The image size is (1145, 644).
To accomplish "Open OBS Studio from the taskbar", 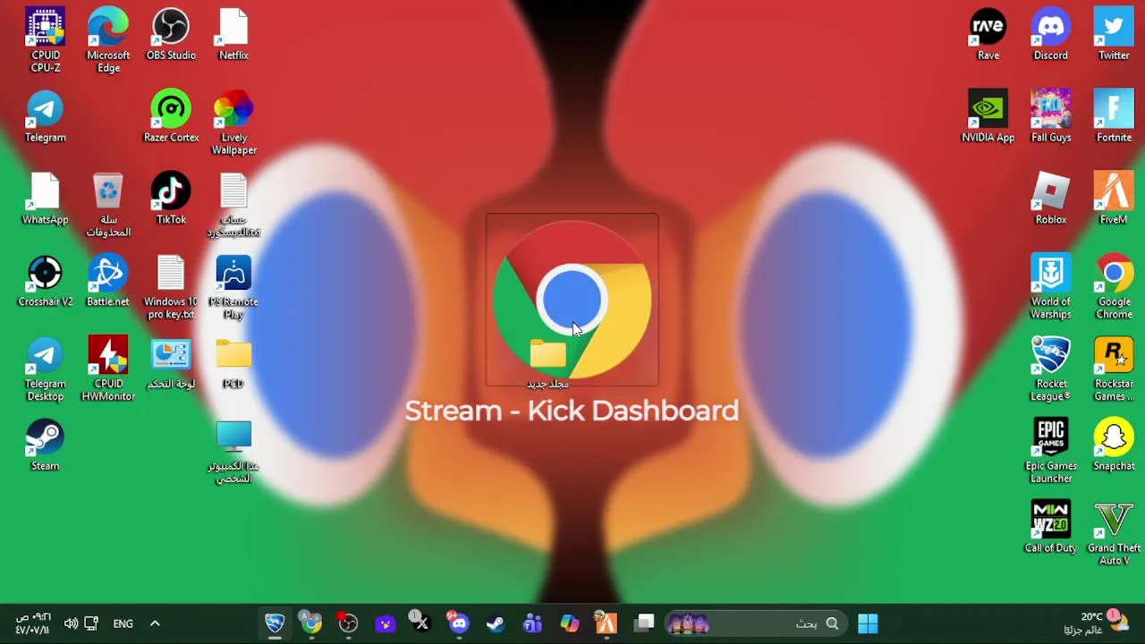I will point(348,623).
